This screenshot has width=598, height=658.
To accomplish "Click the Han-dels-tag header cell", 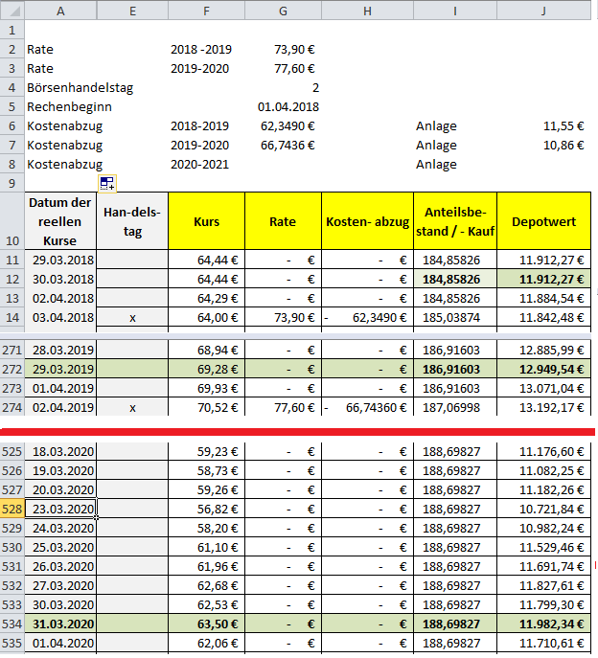I will pyautogui.click(x=132, y=221).
